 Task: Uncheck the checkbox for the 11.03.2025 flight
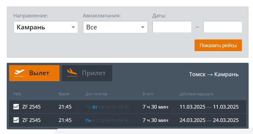pos(16,107)
